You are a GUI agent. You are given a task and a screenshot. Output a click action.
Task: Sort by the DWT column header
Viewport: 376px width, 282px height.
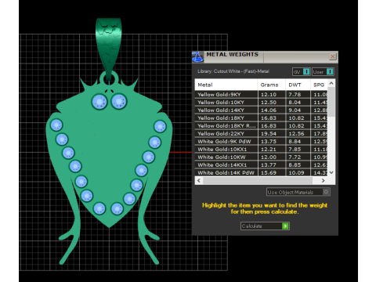coord(298,85)
